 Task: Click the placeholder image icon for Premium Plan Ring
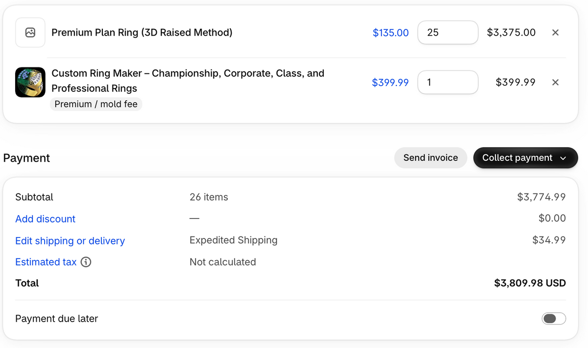point(30,33)
